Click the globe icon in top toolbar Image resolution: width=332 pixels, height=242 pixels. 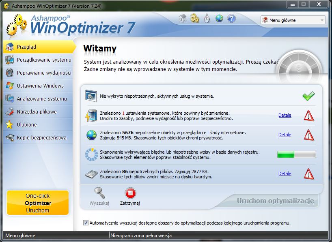coord(219,18)
